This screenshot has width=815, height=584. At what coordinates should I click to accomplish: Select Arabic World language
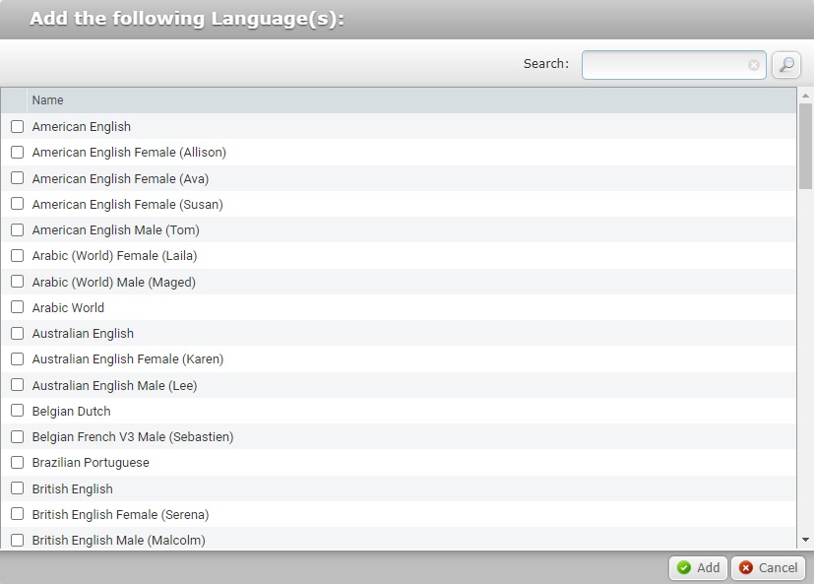(x=17, y=307)
